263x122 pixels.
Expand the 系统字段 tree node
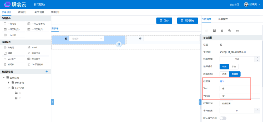click(9, 83)
